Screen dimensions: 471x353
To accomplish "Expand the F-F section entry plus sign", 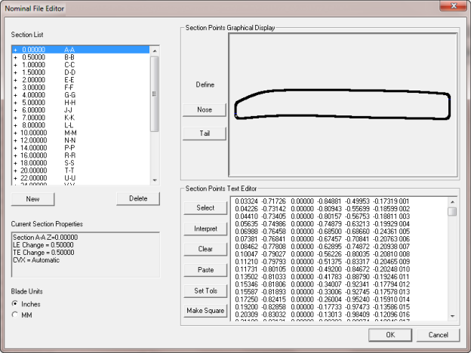I will pos(15,87).
